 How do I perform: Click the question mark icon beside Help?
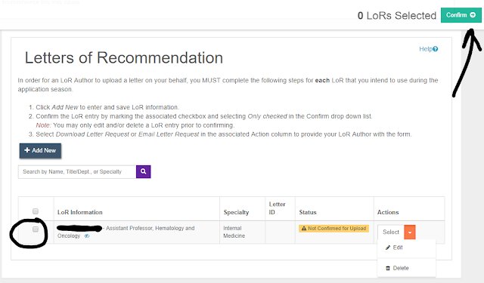(436, 49)
